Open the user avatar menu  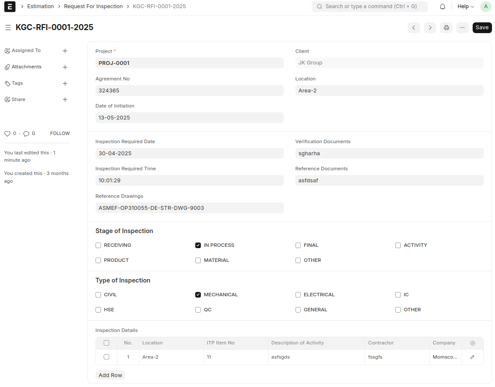[486, 6]
